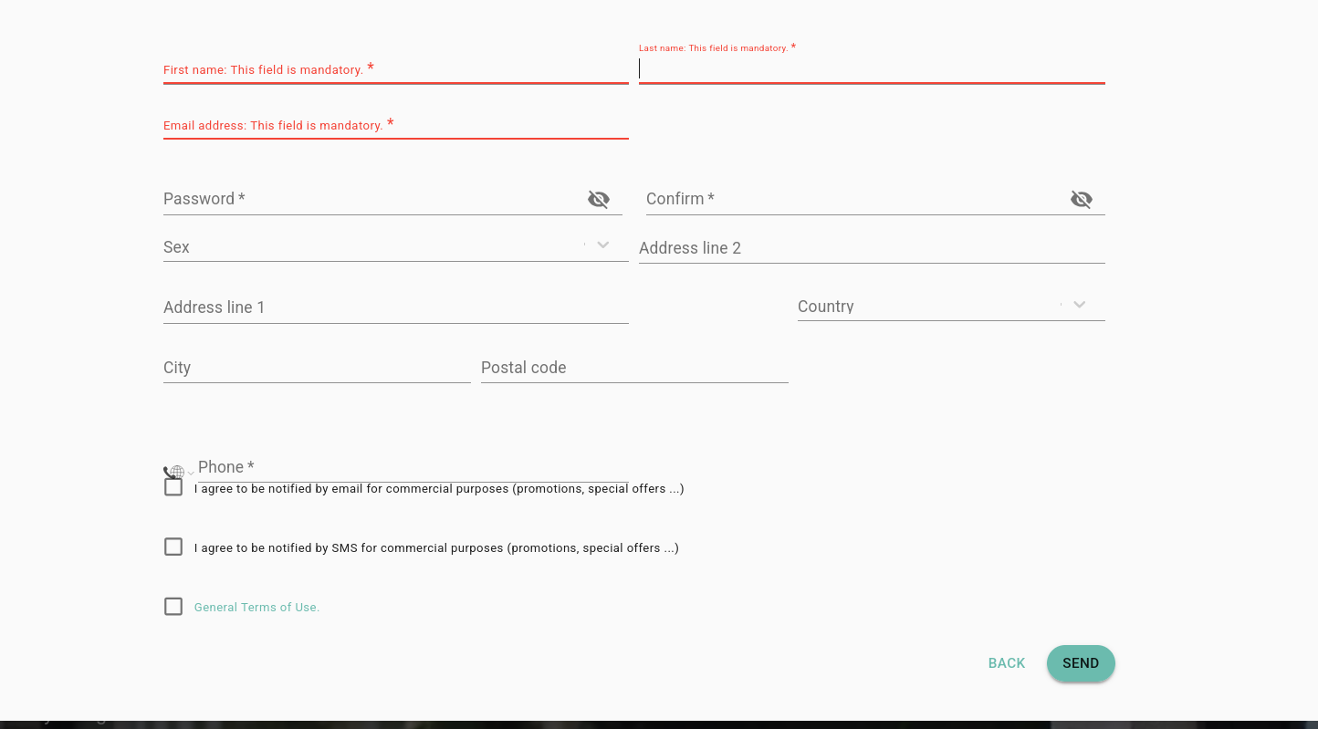Click the Phone number input field
The width and height of the screenshot is (1318, 729).
click(413, 467)
